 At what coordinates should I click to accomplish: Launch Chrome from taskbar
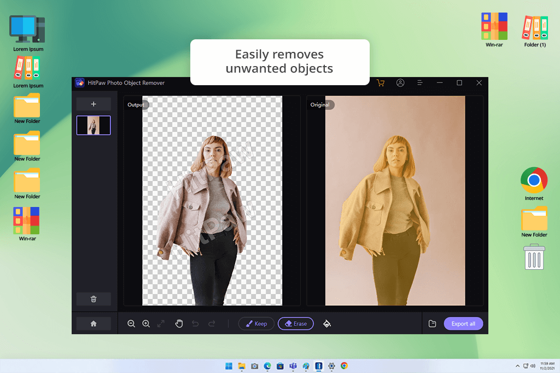[345, 366]
